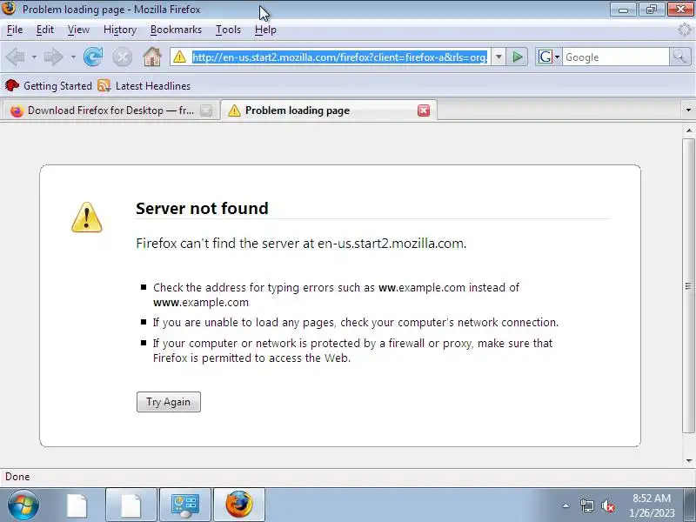This screenshot has width=696, height=522.
Task: Expand the address bar URL history dropdown
Action: click(499, 57)
